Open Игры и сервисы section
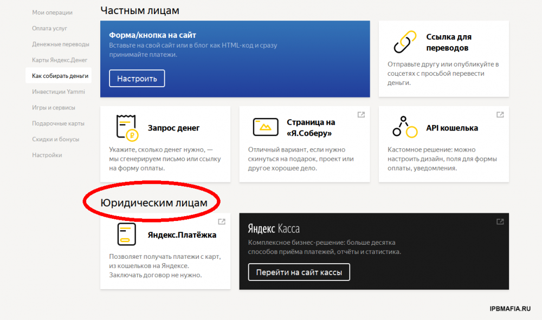 [54, 108]
